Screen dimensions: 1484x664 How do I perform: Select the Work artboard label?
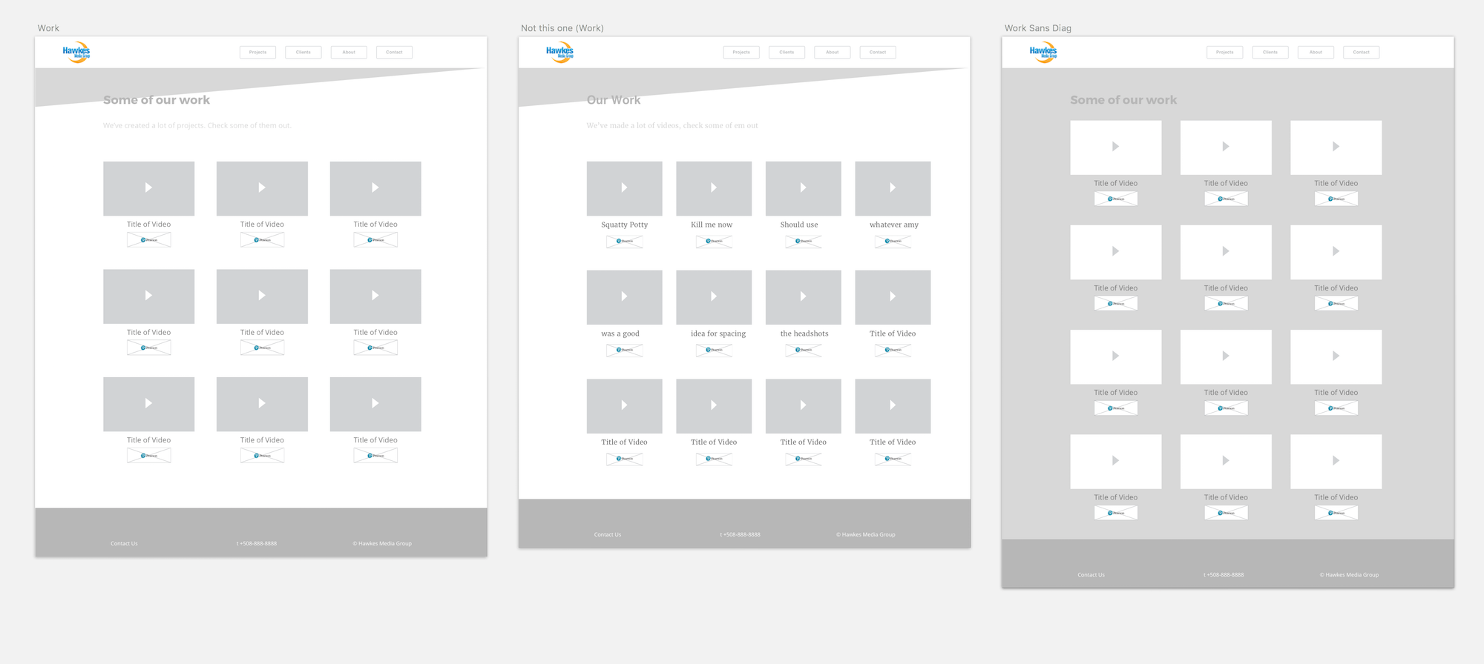click(48, 28)
